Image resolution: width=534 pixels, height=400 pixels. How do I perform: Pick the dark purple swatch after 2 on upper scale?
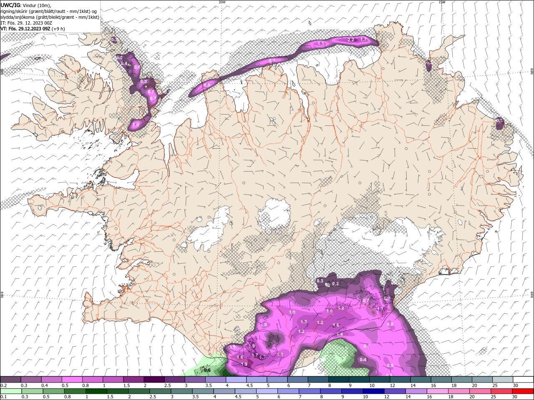pyautogui.click(x=154, y=380)
